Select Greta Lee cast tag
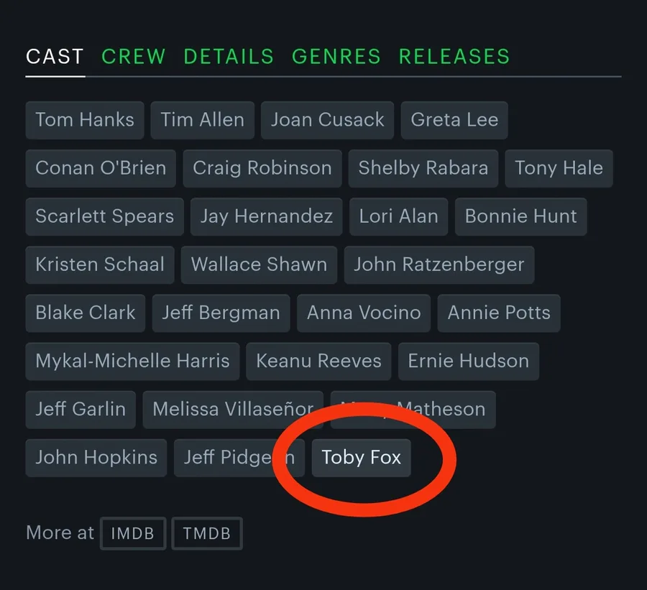 point(454,120)
